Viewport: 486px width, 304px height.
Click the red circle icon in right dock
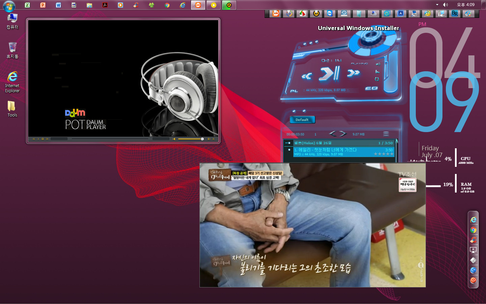(474, 280)
